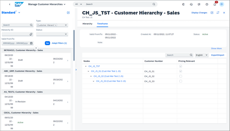Image resolution: width=230 pixels, height=131 pixels.
Task: Click search icon in left filter field
Action: tap(31, 25)
